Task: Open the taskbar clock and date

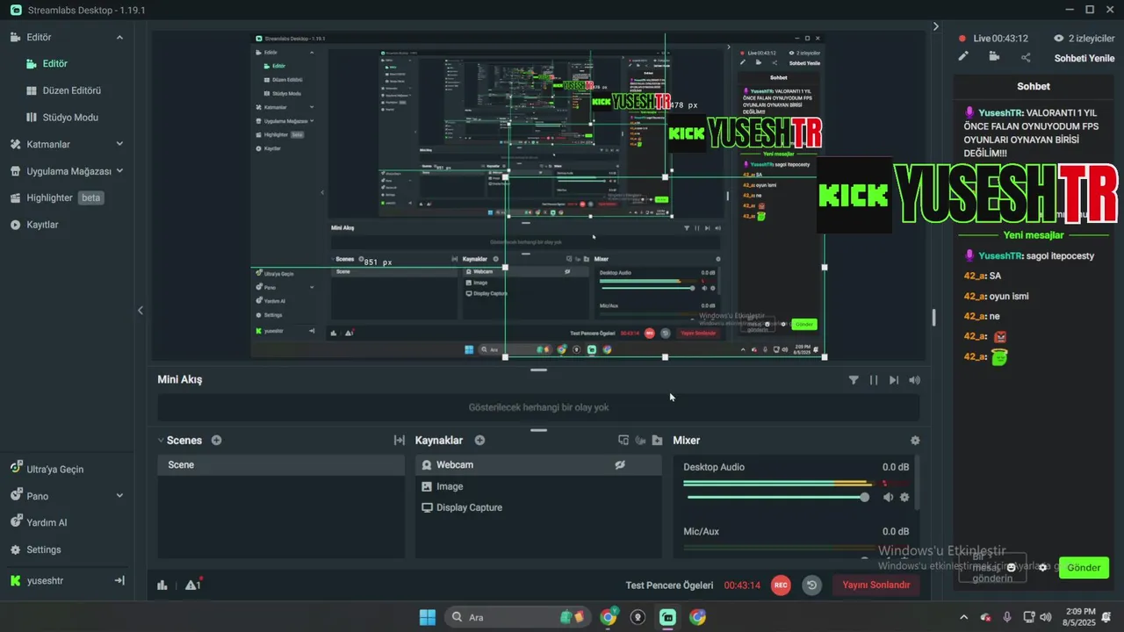Action: pos(1079,617)
